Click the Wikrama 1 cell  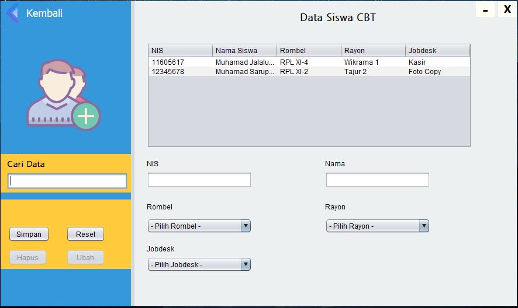tap(374, 62)
